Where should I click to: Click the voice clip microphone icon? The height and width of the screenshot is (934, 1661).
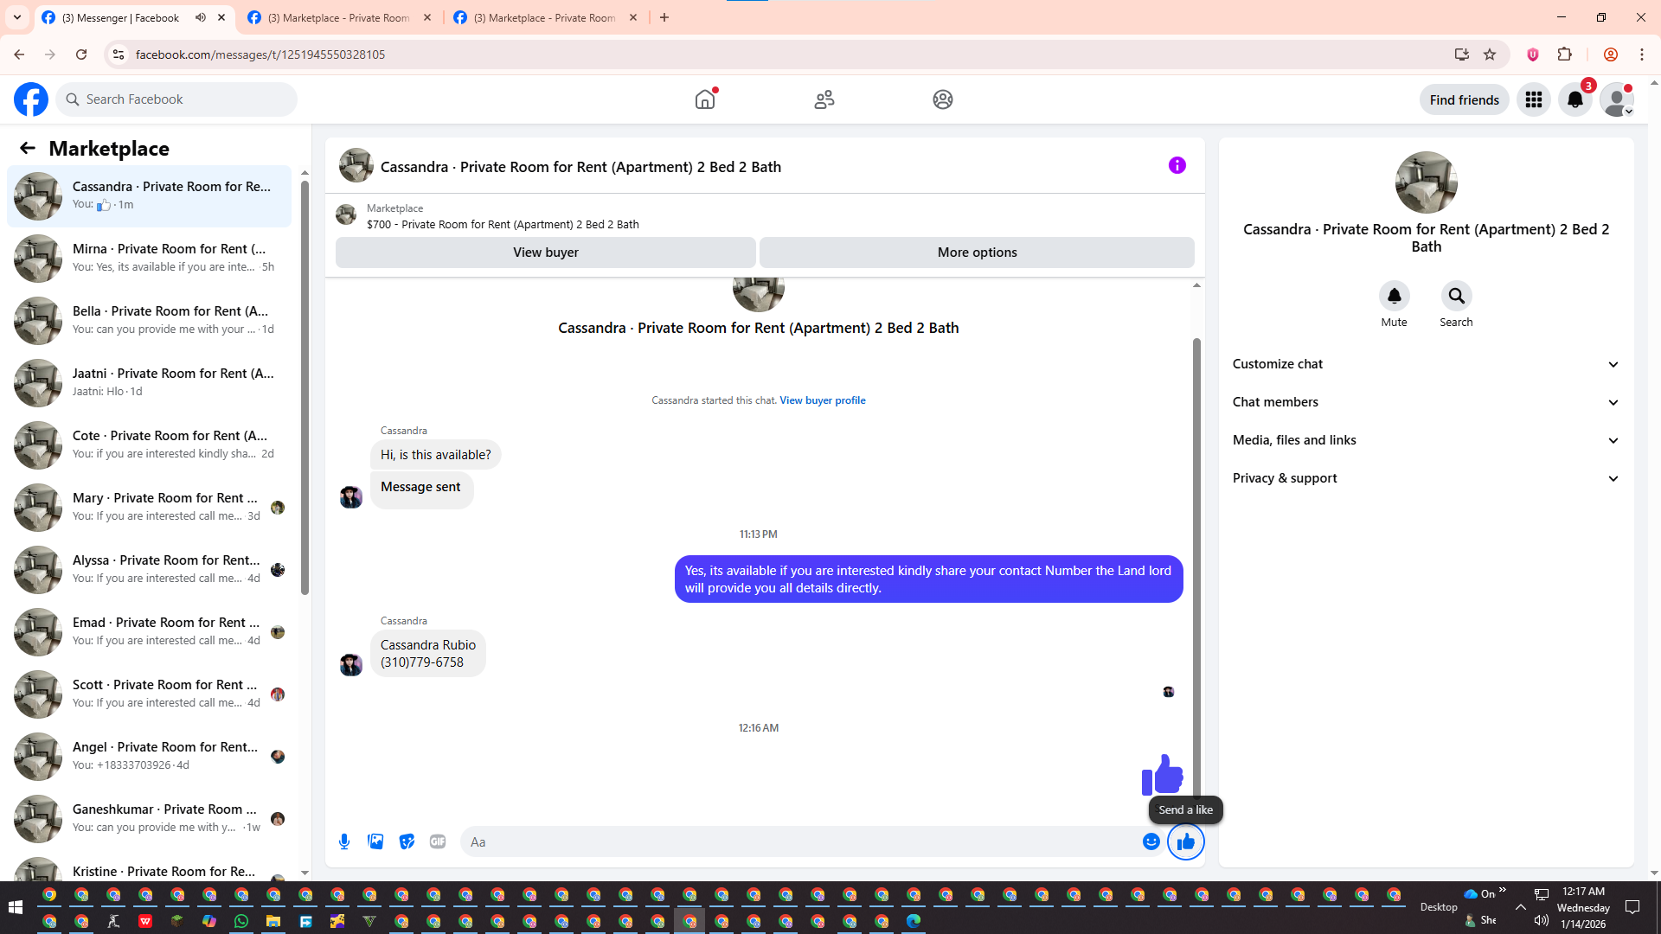[x=344, y=841]
